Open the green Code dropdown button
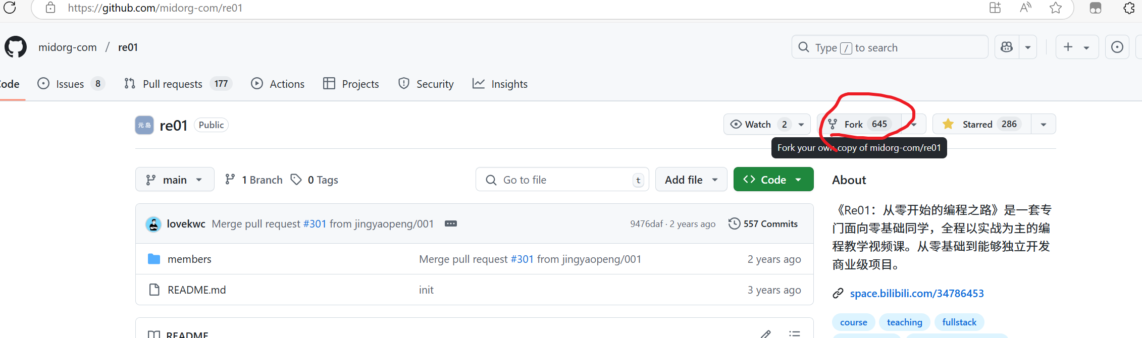The image size is (1142, 338). (773, 179)
